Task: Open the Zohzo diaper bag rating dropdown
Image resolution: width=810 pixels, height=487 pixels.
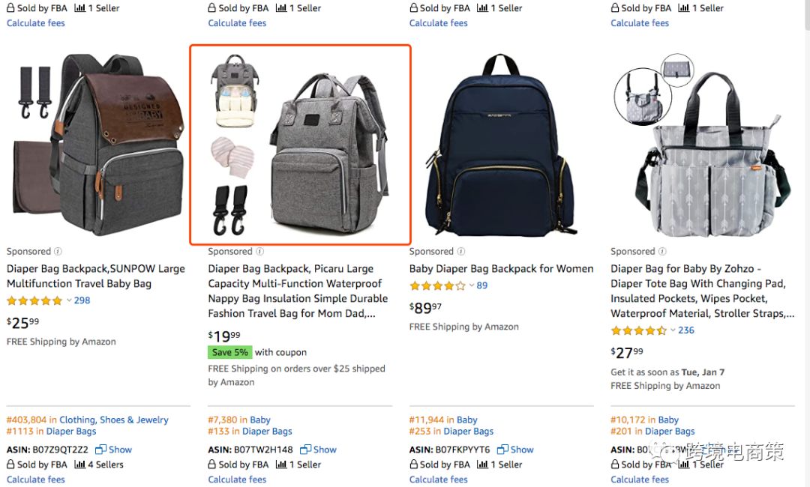Action: pos(673,330)
